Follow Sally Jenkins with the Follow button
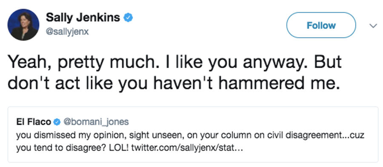Viewport: 383px width, 167px height. [x=321, y=25]
